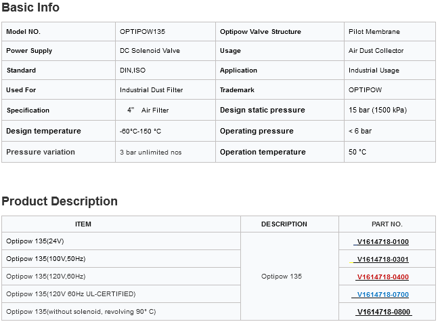Select the DESCRIPTION column header
The image size is (440, 324).
point(284,224)
